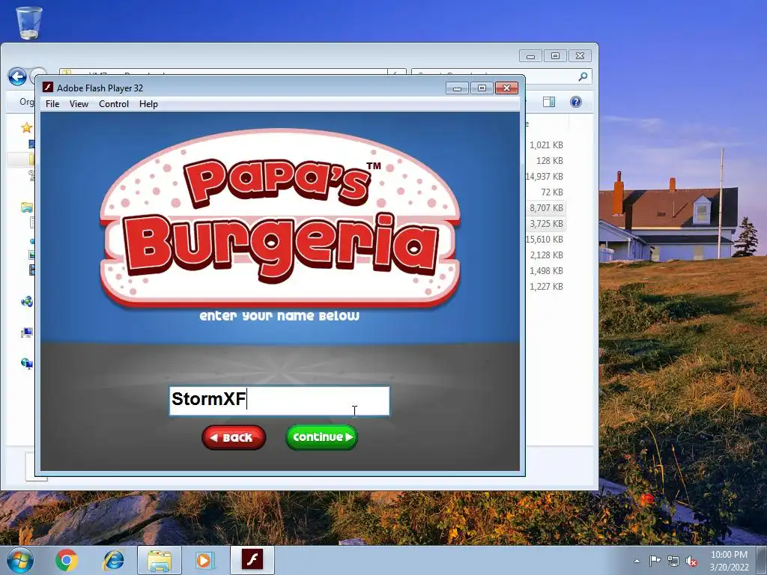Switch to Windows Explorer taskbar button
Screen dimensions: 767x575
tap(160, 560)
